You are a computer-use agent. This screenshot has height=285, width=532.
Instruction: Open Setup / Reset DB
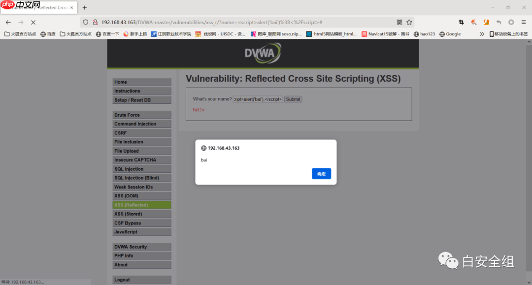[x=142, y=100]
